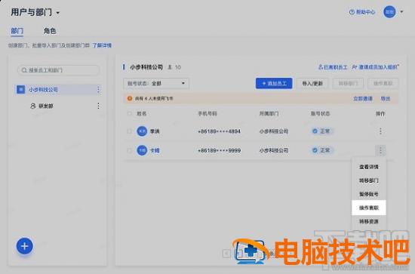
Task: Click phone number ending 9999
Action: pos(219,151)
